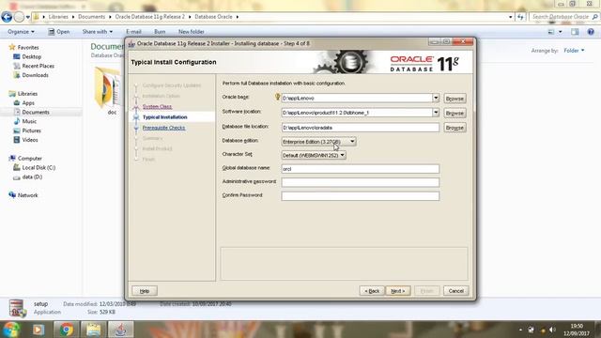Click Documents in address bar breadcrumb

tap(91, 17)
